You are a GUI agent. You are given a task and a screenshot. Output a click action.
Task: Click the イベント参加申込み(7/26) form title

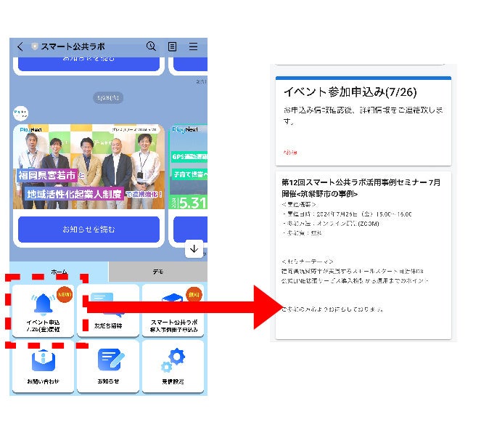click(x=350, y=92)
